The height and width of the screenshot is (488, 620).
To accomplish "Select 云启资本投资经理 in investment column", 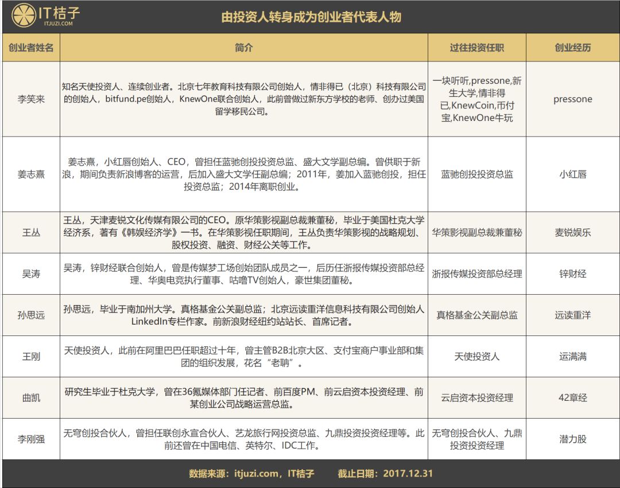I will 477,397.
